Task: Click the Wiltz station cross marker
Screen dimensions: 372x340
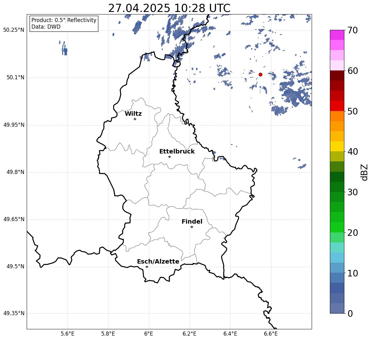Action: coord(135,119)
